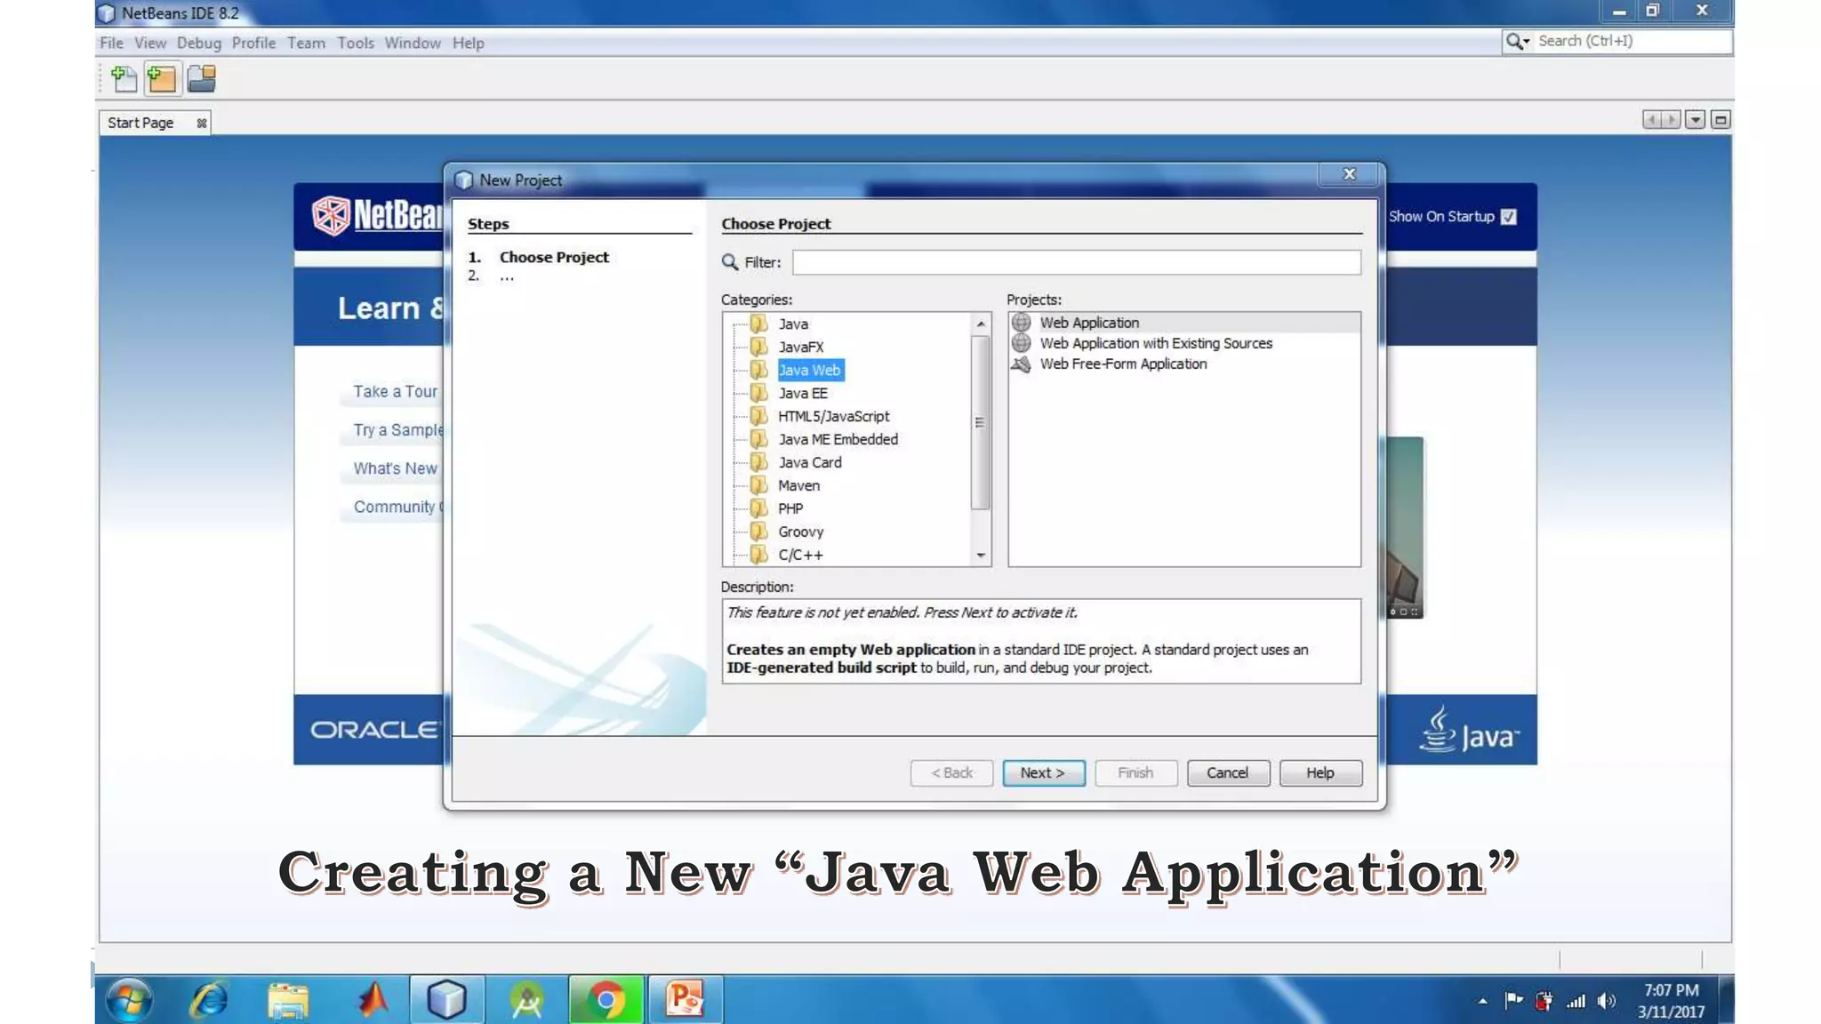1821x1024 pixels.
Task: Click the Maven category folder icon
Action: pos(758,485)
